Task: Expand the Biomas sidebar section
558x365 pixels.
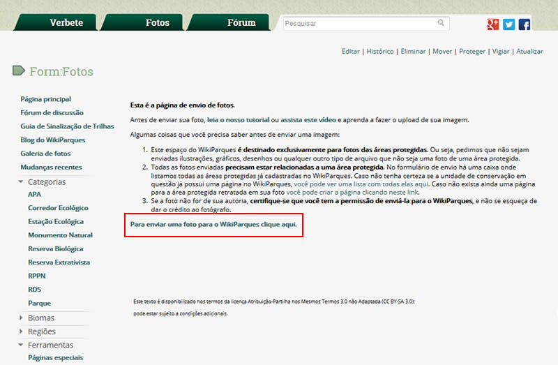Action: tap(21, 318)
